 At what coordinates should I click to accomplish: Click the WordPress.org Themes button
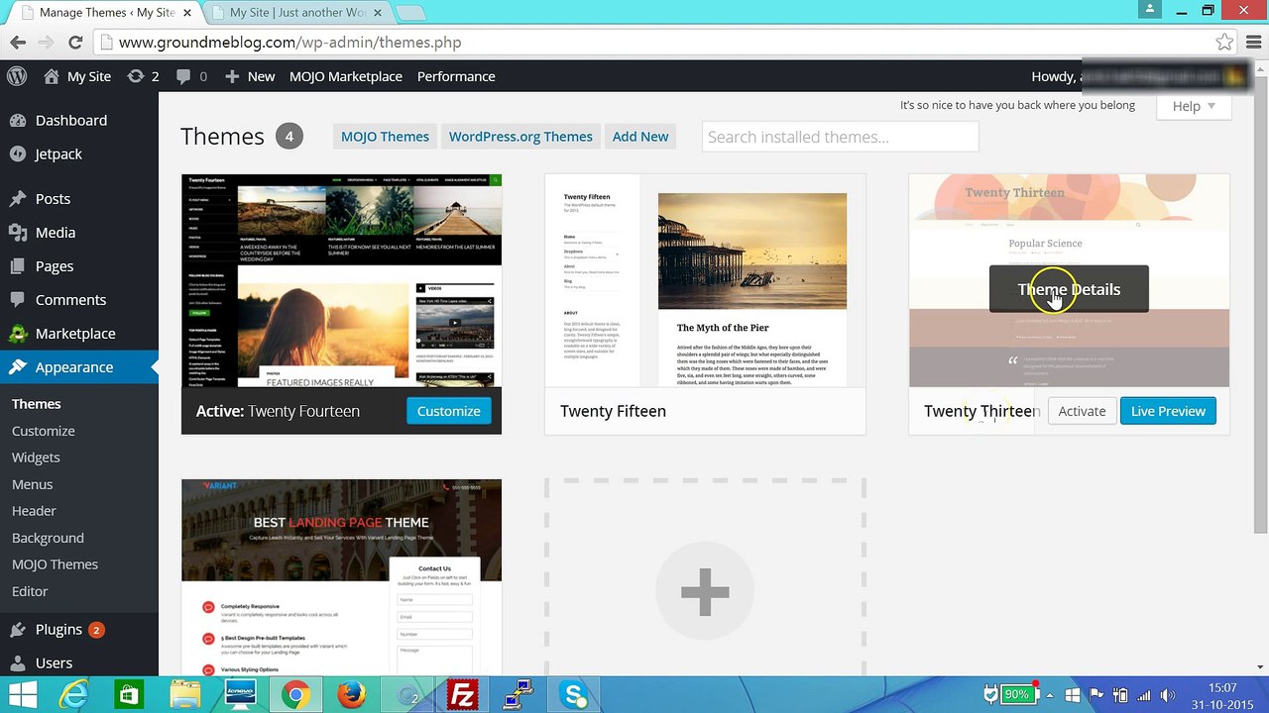click(x=520, y=137)
